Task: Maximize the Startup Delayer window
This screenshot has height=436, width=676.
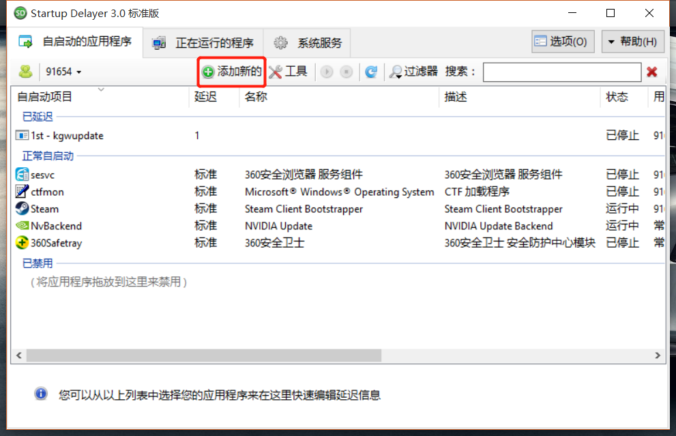Action: [611, 13]
